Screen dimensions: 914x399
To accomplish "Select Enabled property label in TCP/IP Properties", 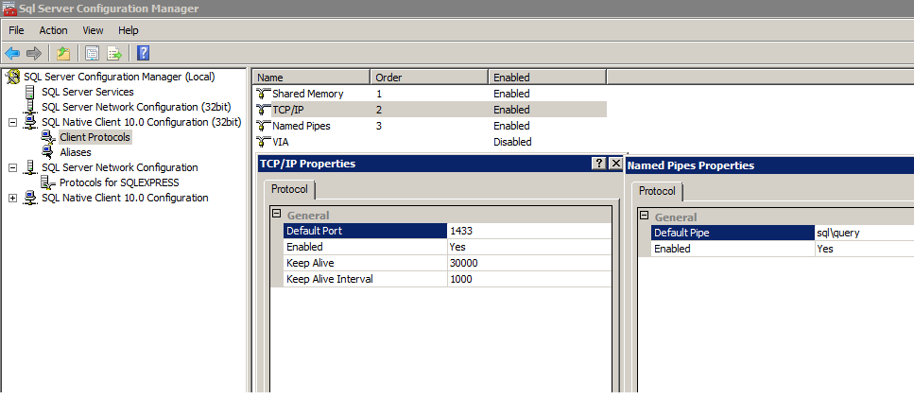I will (365, 247).
